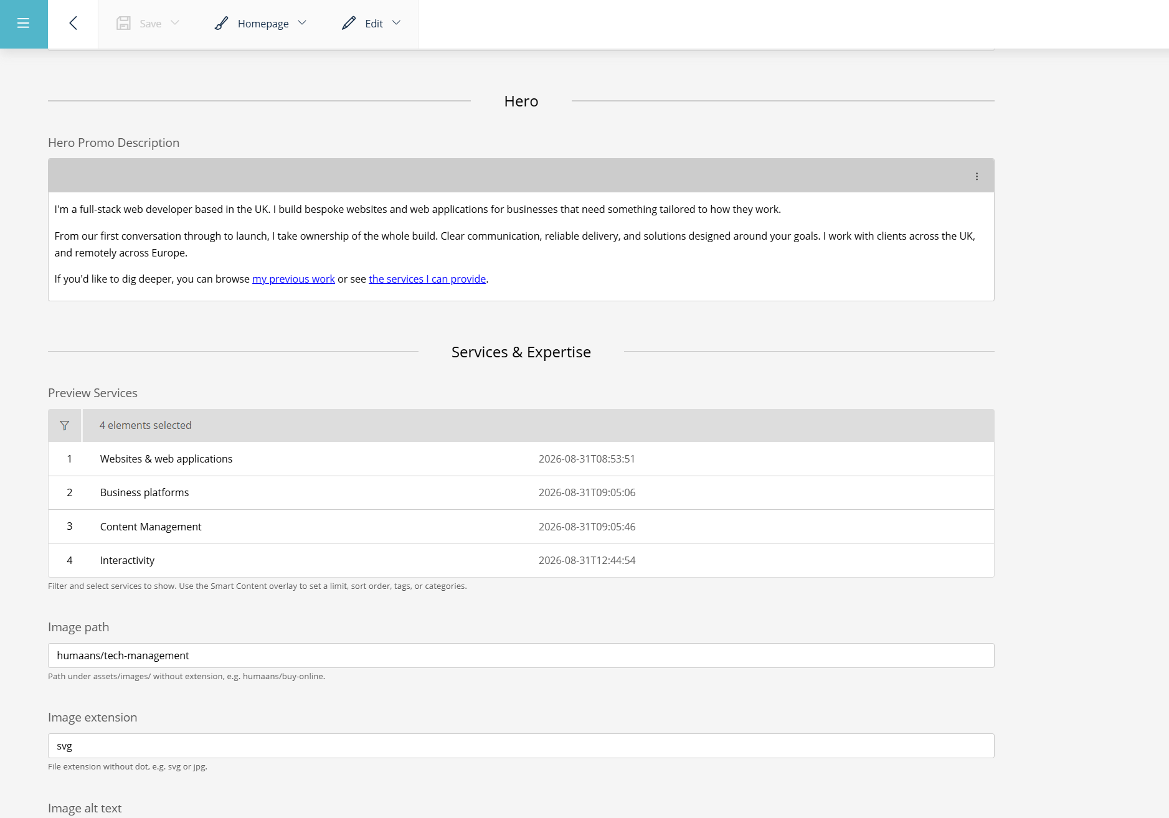Click the Homepage brush icon
Image resolution: width=1169 pixels, height=818 pixels.
tap(221, 24)
